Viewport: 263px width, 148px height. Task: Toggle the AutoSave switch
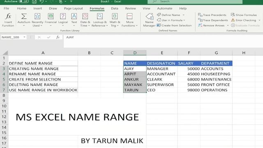click(24, 1)
